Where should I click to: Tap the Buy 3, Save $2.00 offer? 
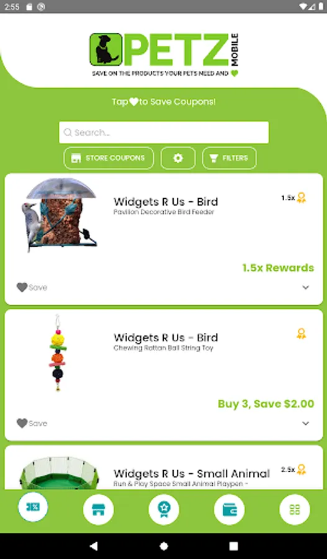266,404
